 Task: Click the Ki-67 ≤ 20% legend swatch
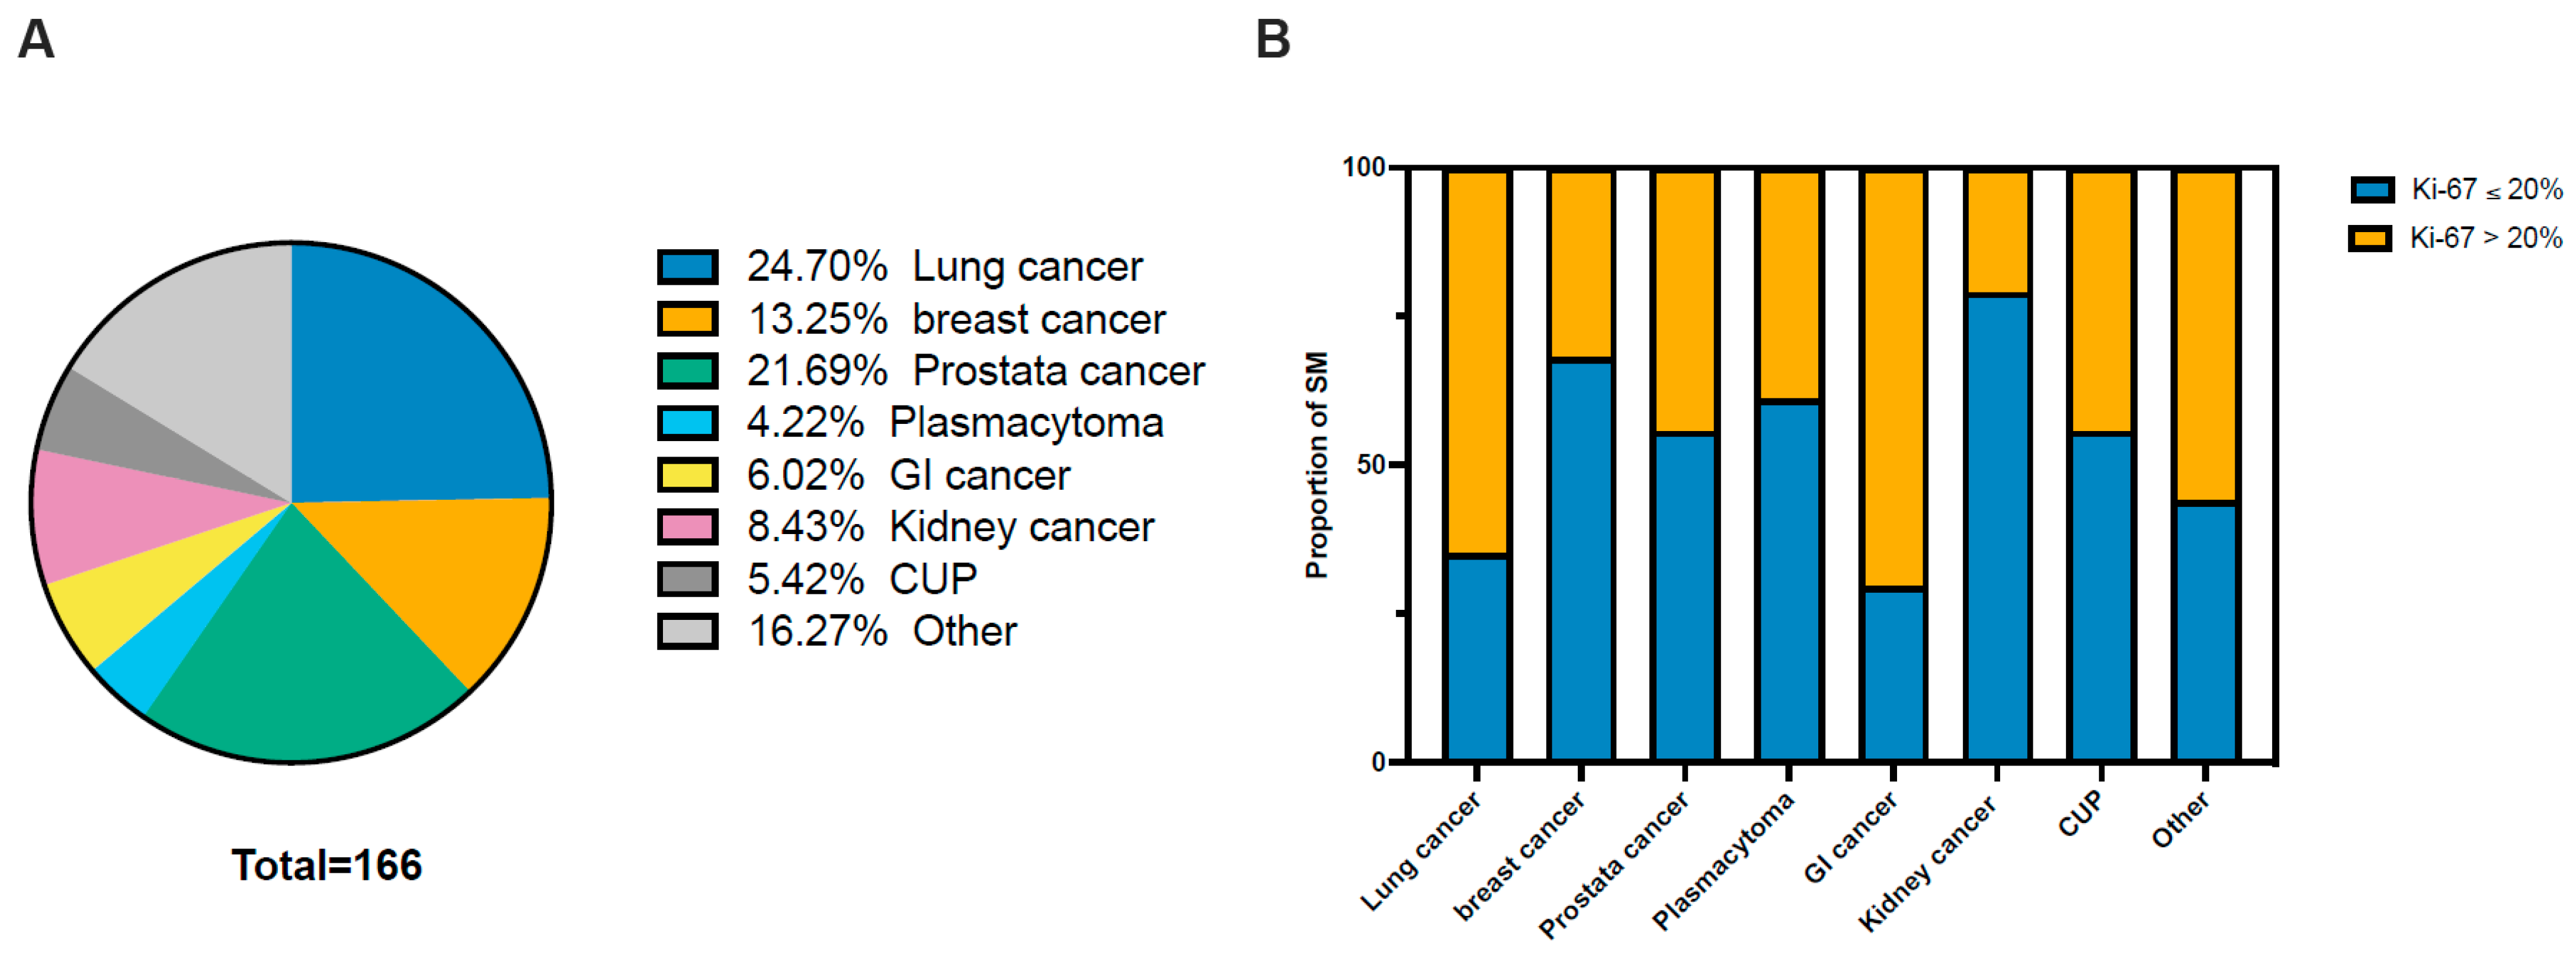pos(2372,190)
